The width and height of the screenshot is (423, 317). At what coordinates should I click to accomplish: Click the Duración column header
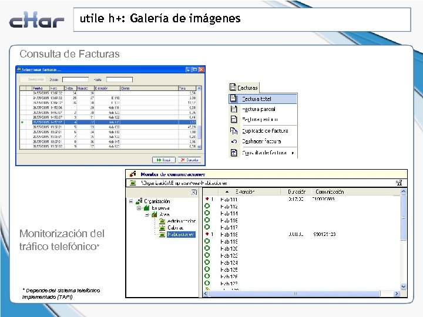tap(297, 191)
